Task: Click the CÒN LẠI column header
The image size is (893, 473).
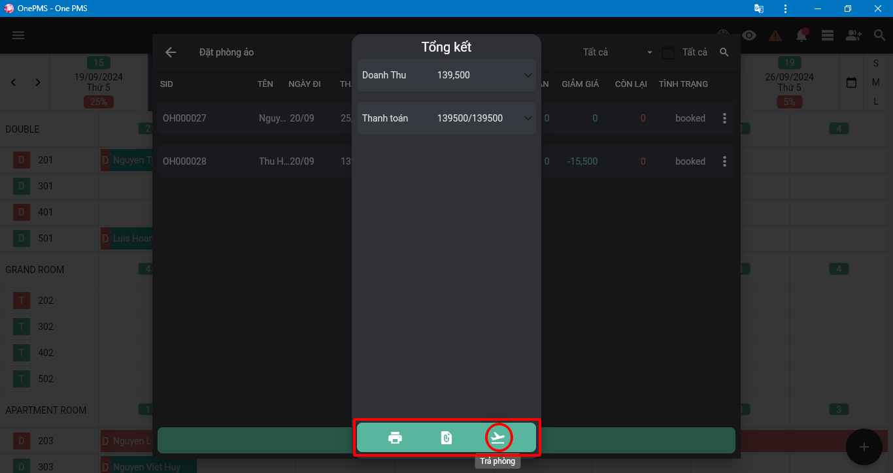Action: coord(631,84)
